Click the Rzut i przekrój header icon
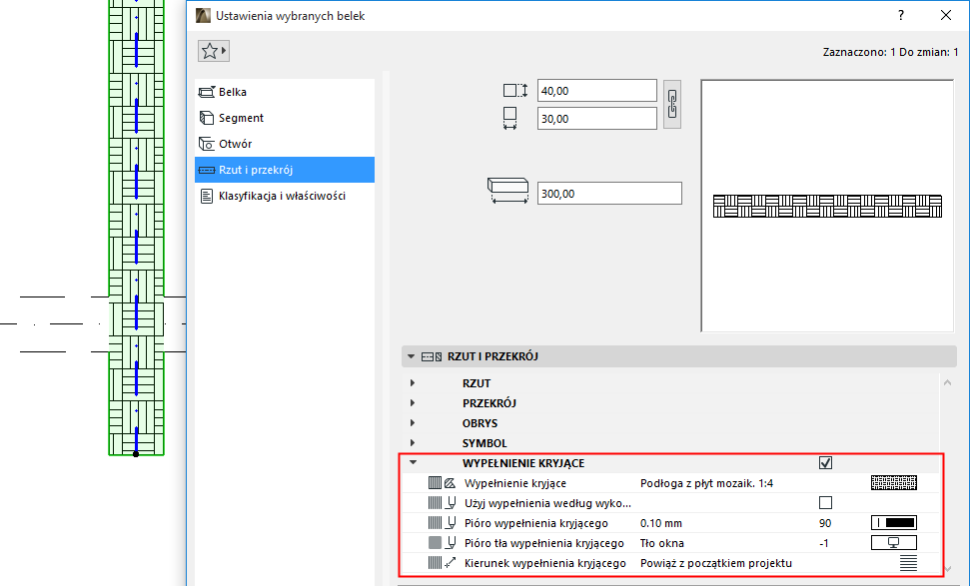The width and height of the screenshot is (970, 586). [x=432, y=356]
